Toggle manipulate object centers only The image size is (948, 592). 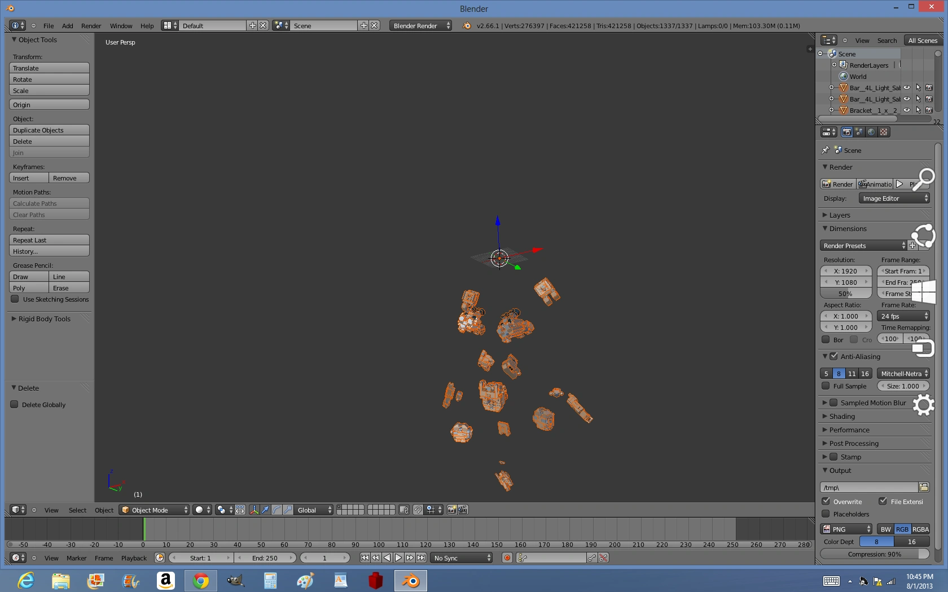240,510
